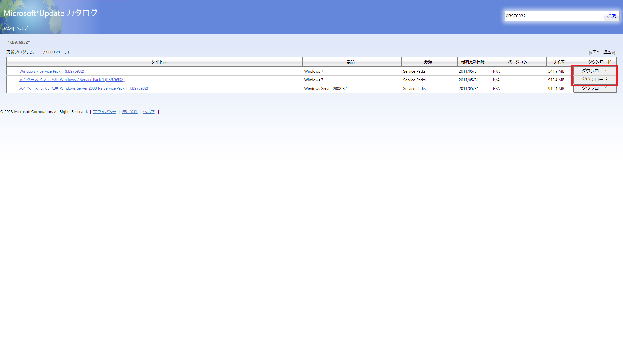Image resolution: width=623 pixels, height=350 pixels.
Task: Open the プライバシー footer link
Action: [104, 112]
